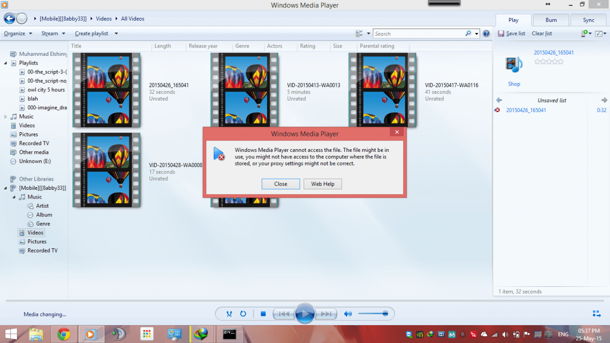Sort by the Length column header
Image resolution: width=610 pixels, height=343 pixels.
tap(162, 46)
